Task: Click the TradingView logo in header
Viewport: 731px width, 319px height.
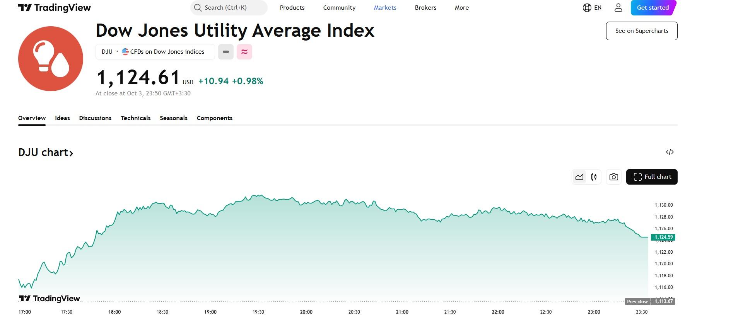Action: pyautogui.click(x=54, y=8)
